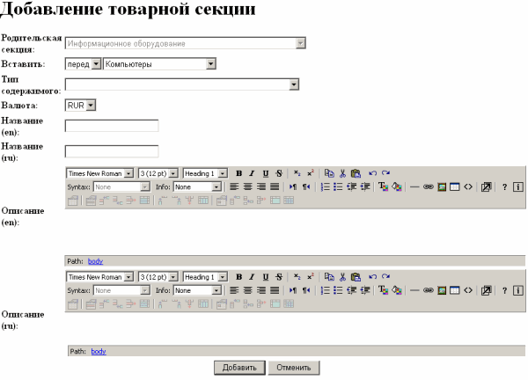Toggle HTML source view in English editor

467,187
